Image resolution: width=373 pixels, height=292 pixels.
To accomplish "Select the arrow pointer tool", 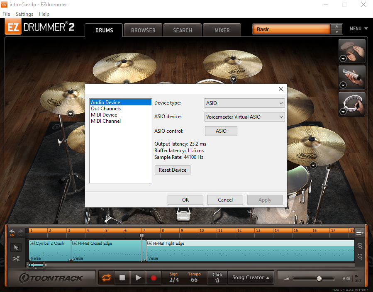I will point(16,248).
